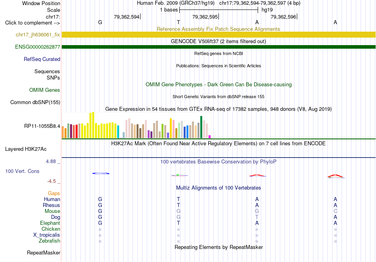Viewport: 376px width, 262px height.
Task: Click the -4.5 PhyloP lower scale value
Action: tap(51, 181)
